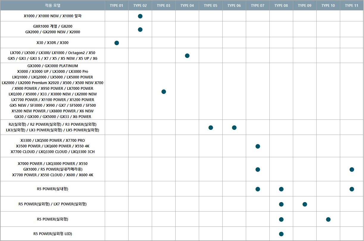Click the TYPE 02 dot in X1000 알파 row
Screen dimensions: 364x241
coord(140,16)
